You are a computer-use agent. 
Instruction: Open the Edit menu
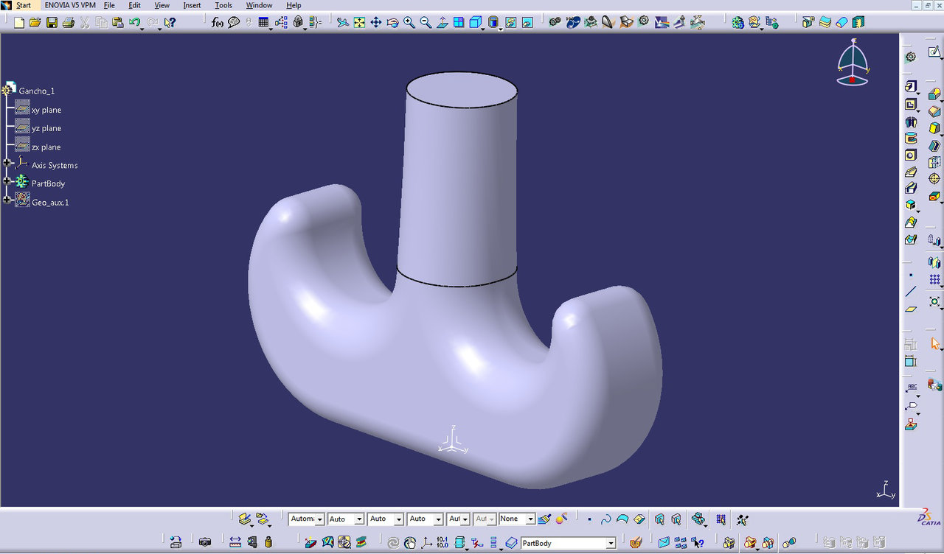(134, 5)
